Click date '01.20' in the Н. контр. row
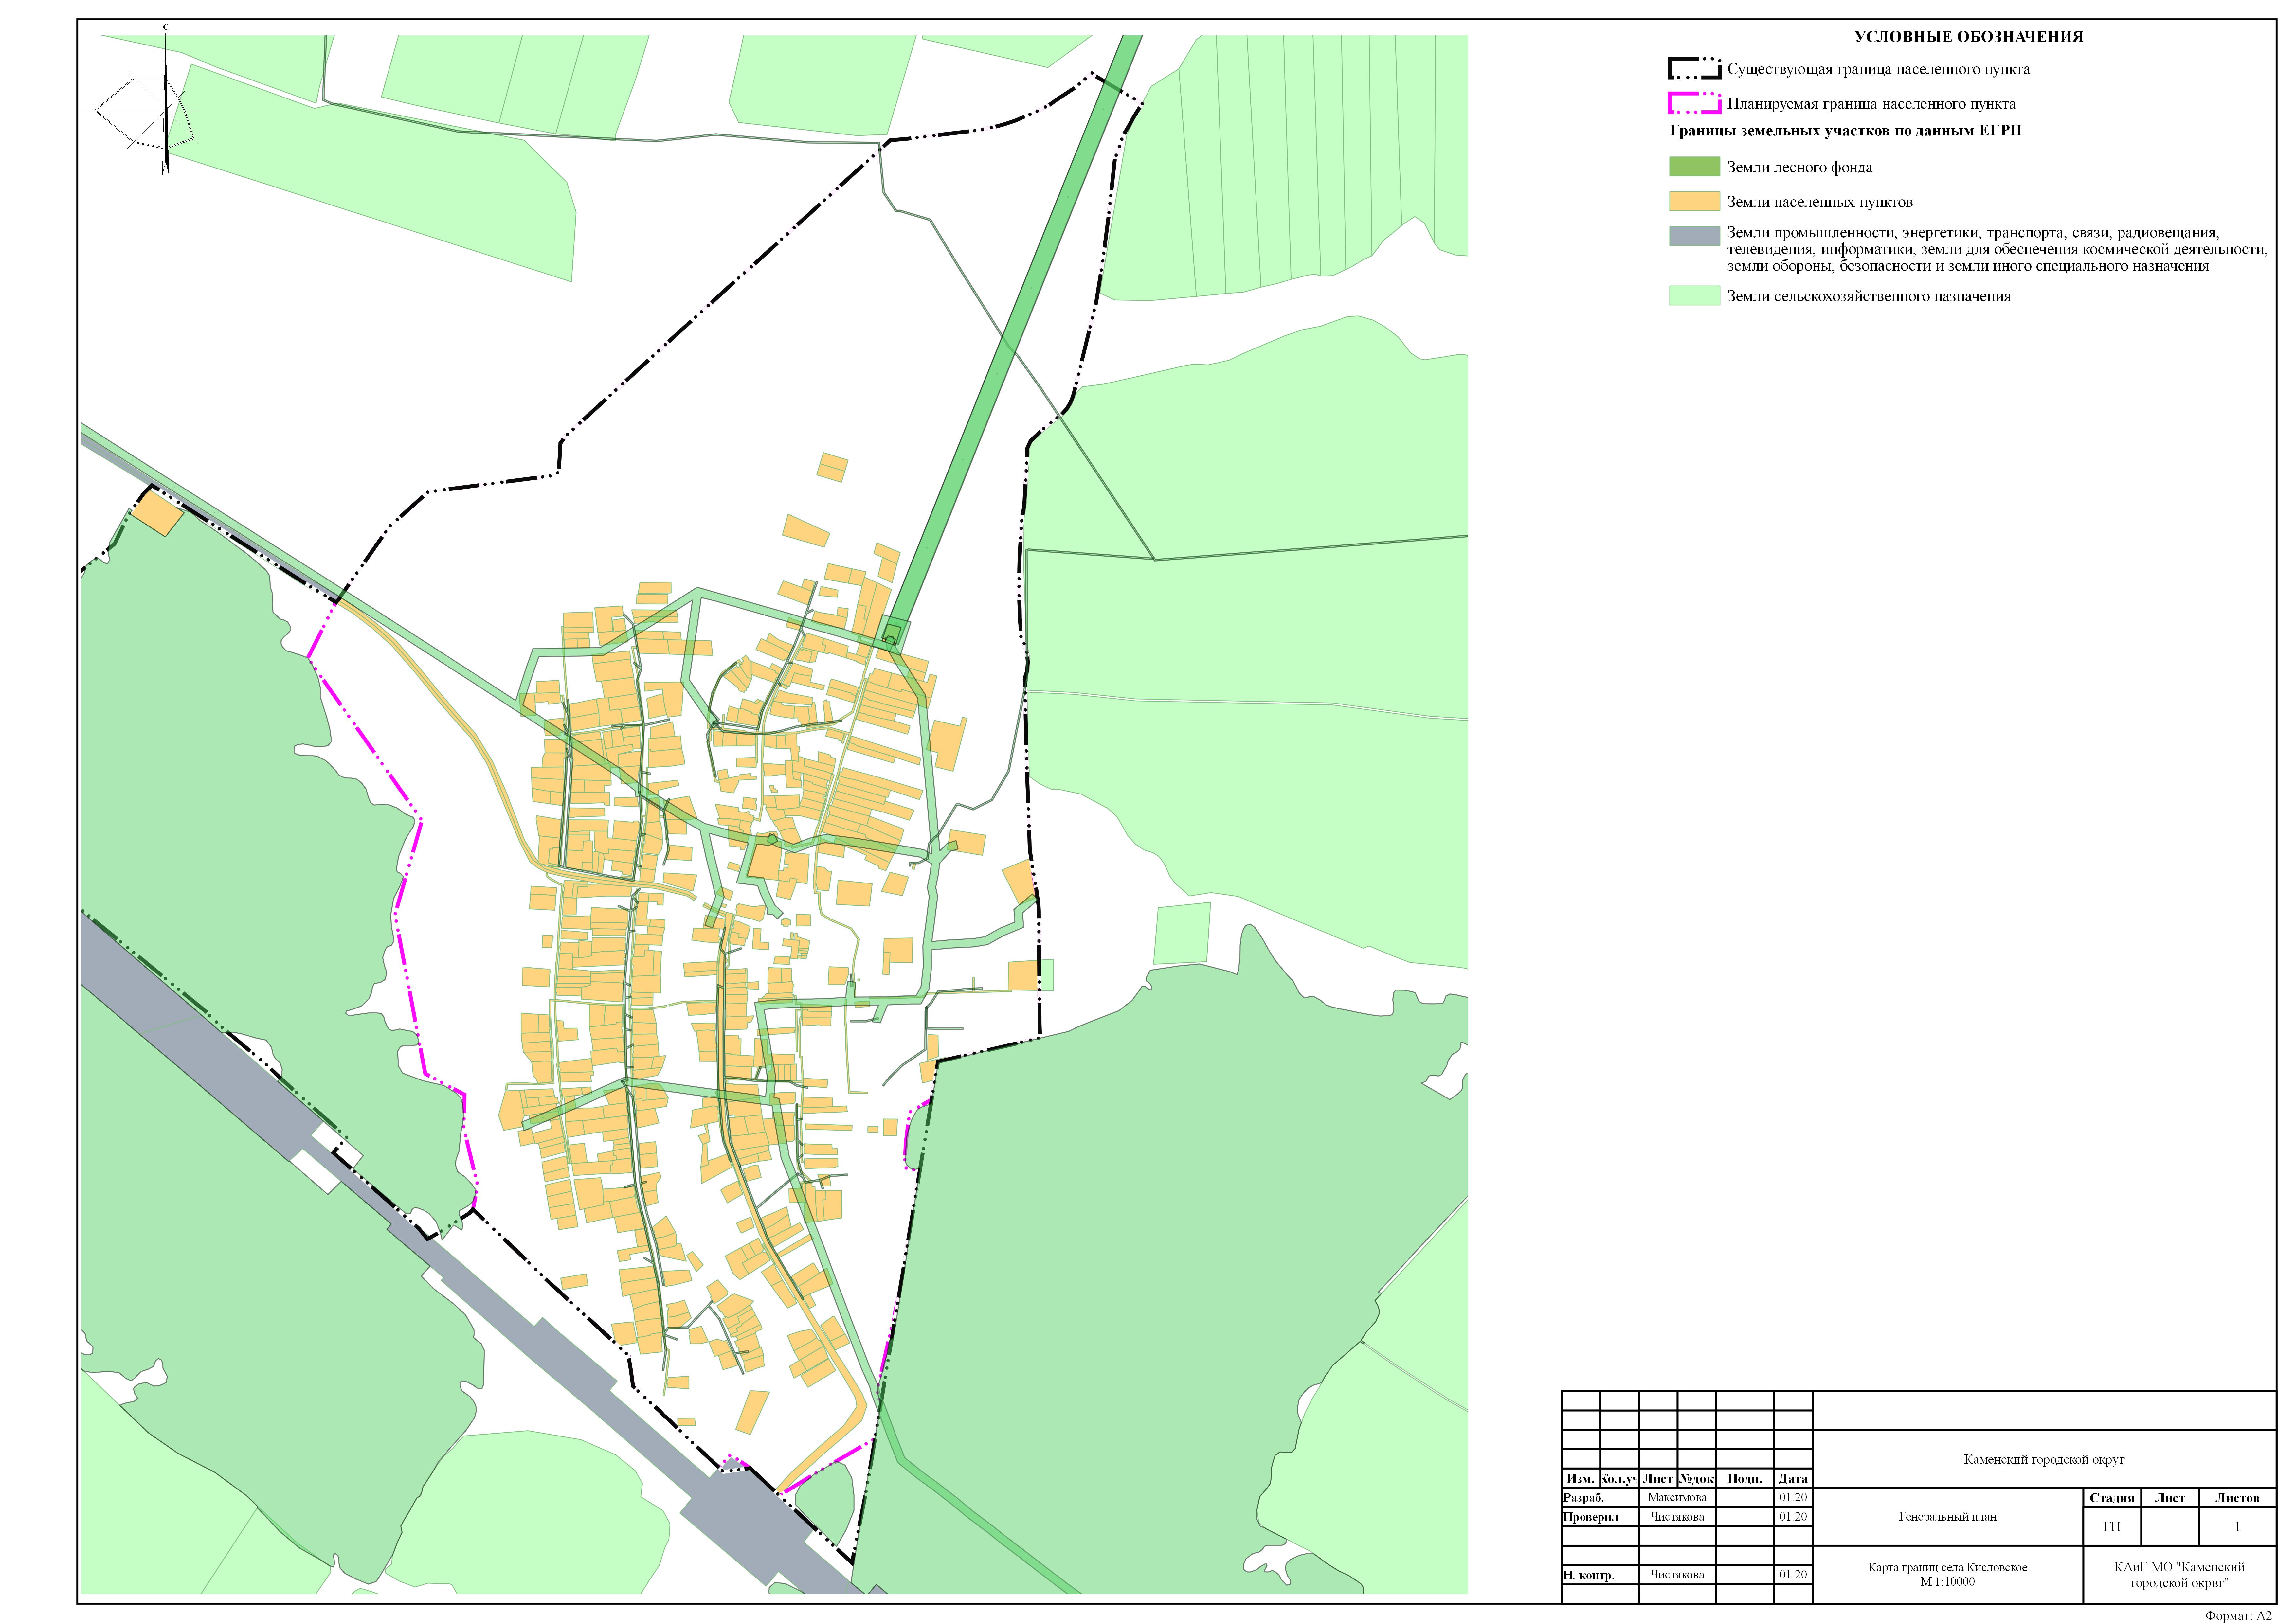Viewport: 2296px width, 1623px height. (x=1793, y=1575)
